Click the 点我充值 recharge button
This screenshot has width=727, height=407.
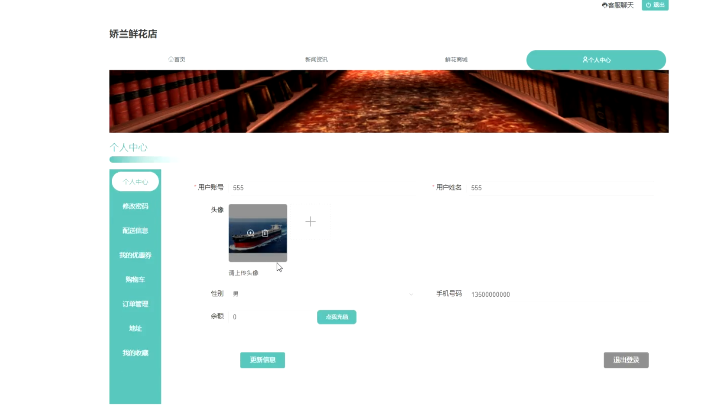click(x=336, y=317)
